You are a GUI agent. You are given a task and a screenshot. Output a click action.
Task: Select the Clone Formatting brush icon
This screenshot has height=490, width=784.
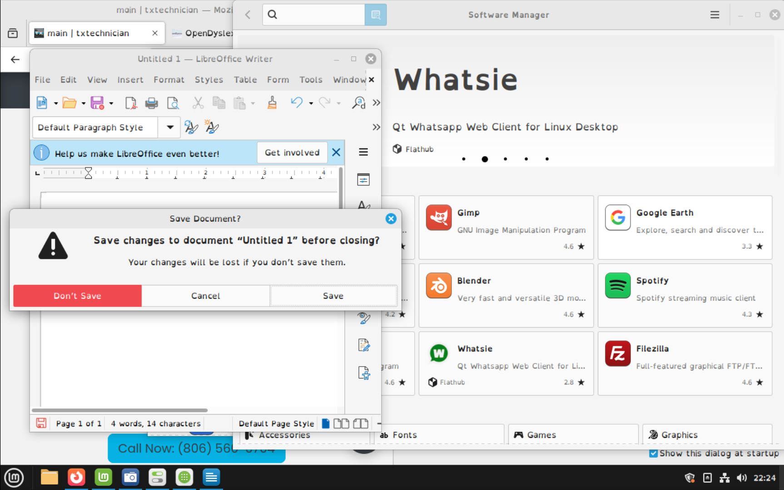point(272,103)
